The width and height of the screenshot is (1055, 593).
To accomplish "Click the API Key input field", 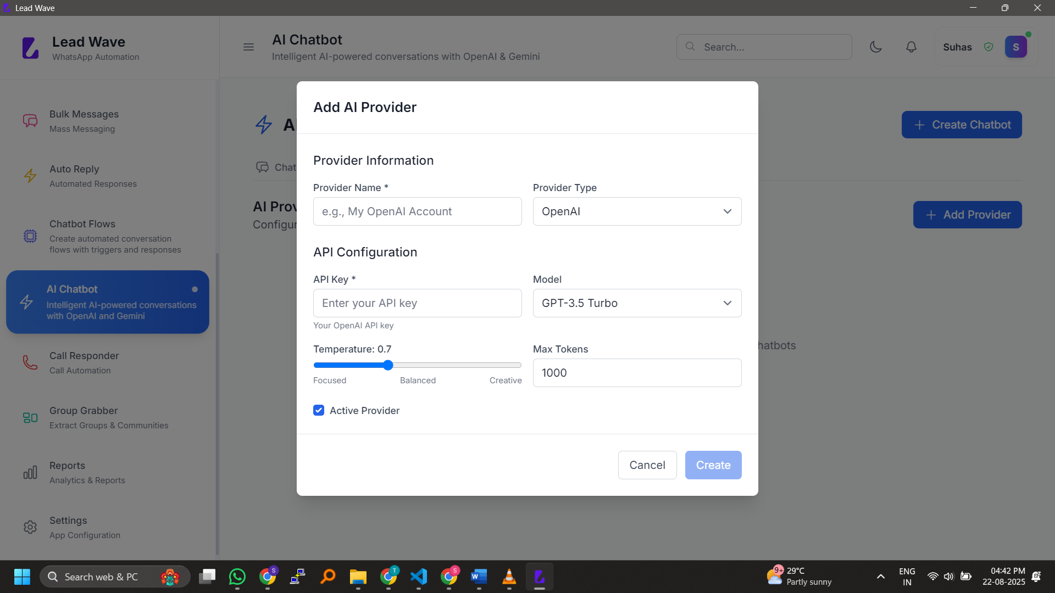I will 417,303.
